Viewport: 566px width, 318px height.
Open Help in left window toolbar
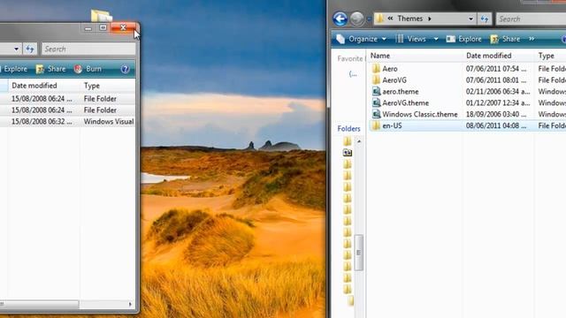tap(125, 69)
